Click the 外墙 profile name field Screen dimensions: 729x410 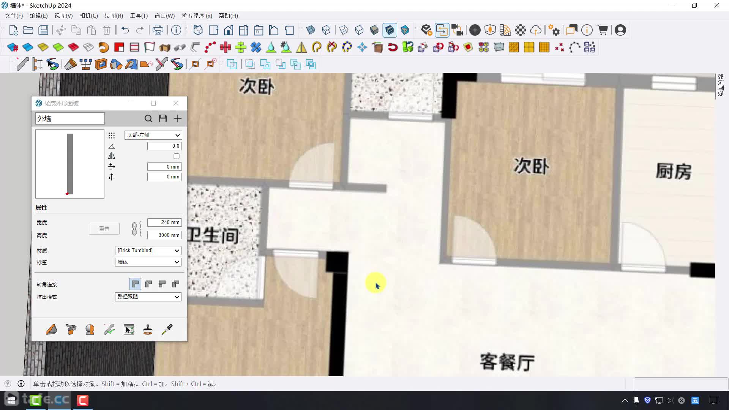(x=70, y=118)
